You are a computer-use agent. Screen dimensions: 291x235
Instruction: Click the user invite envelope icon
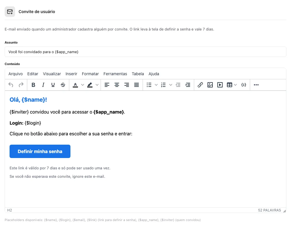10,12
